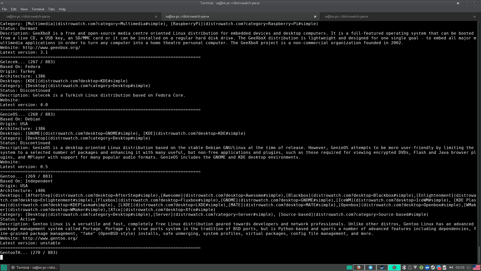Viewport: 481px width, 271px height.
Task: Open Telegram from the taskbar
Action: tap(371, 267)
